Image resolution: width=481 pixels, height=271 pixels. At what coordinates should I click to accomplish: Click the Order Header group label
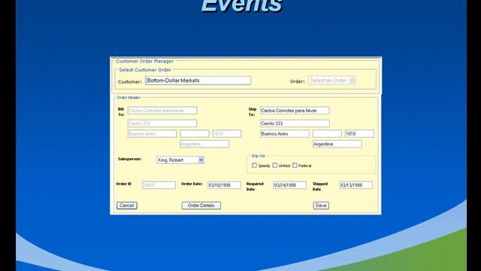pyautogui.click(x=129, y=98)
